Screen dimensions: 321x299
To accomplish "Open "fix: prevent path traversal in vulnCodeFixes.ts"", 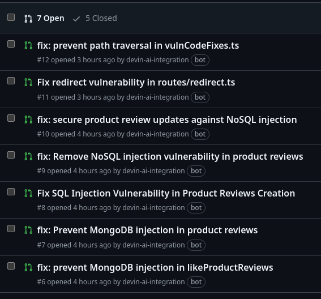I will (x=138, y=45).
